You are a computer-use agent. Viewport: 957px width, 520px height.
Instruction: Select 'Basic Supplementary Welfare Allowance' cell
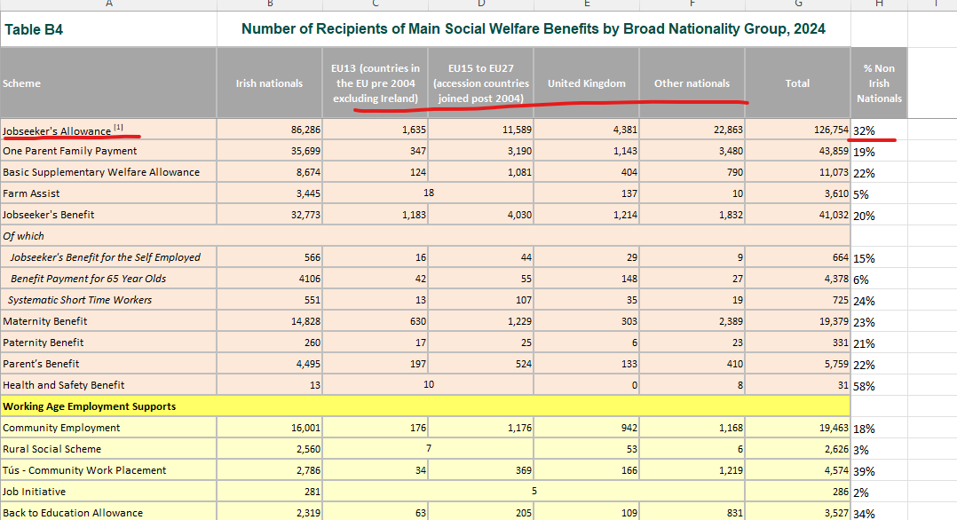coord(108,172)
